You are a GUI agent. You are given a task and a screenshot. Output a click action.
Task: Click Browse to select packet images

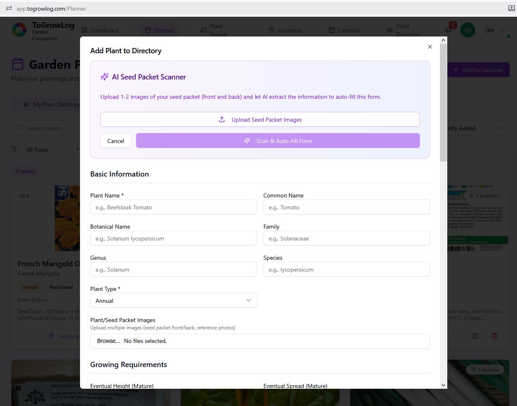[109, 341]
